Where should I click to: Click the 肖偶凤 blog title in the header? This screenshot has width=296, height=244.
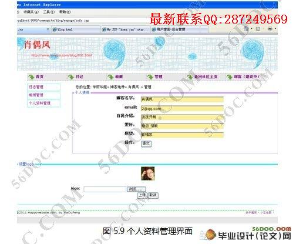tap(37, 45)
